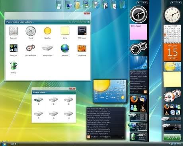Viewport: 183px width, 146px height.
Task: Click the orange 15 Sunday date tile
Action: pos(172,52)
